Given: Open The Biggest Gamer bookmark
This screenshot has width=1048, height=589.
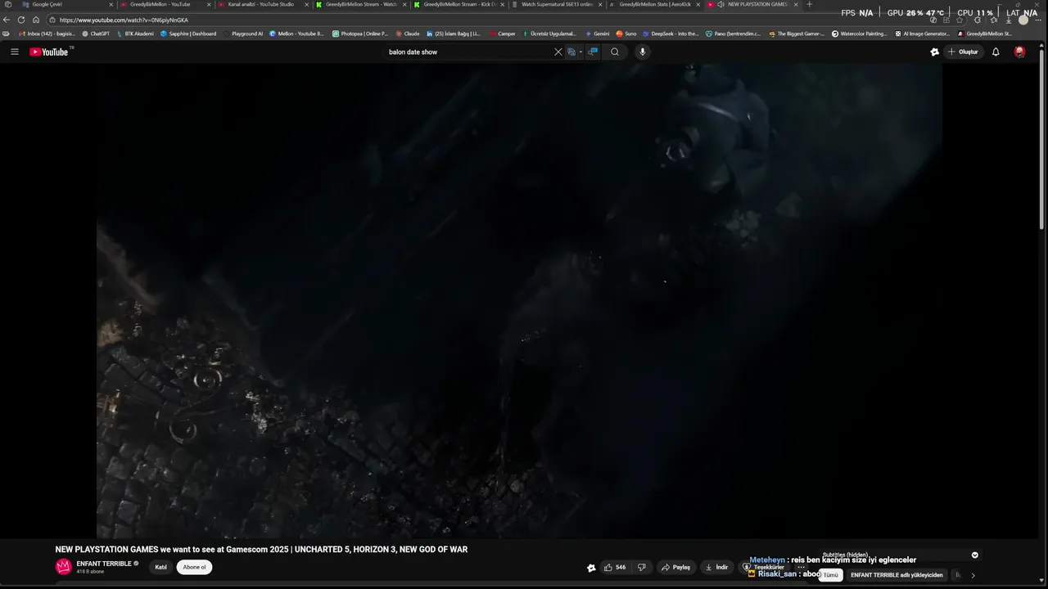Looking at the screenshot, I should [797, 34].
